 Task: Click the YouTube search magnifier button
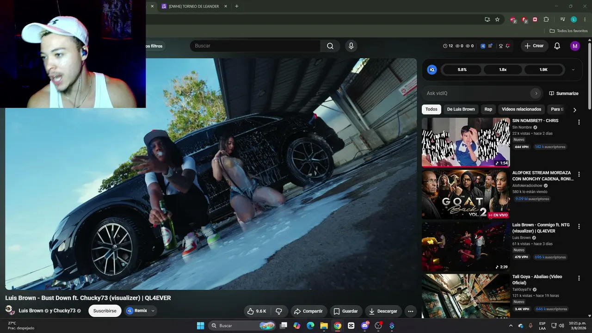[330, 46]
